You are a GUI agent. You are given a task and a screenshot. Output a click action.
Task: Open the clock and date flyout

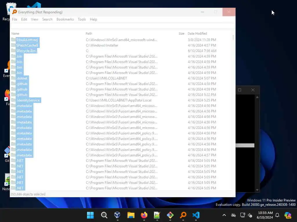point(265,215)
